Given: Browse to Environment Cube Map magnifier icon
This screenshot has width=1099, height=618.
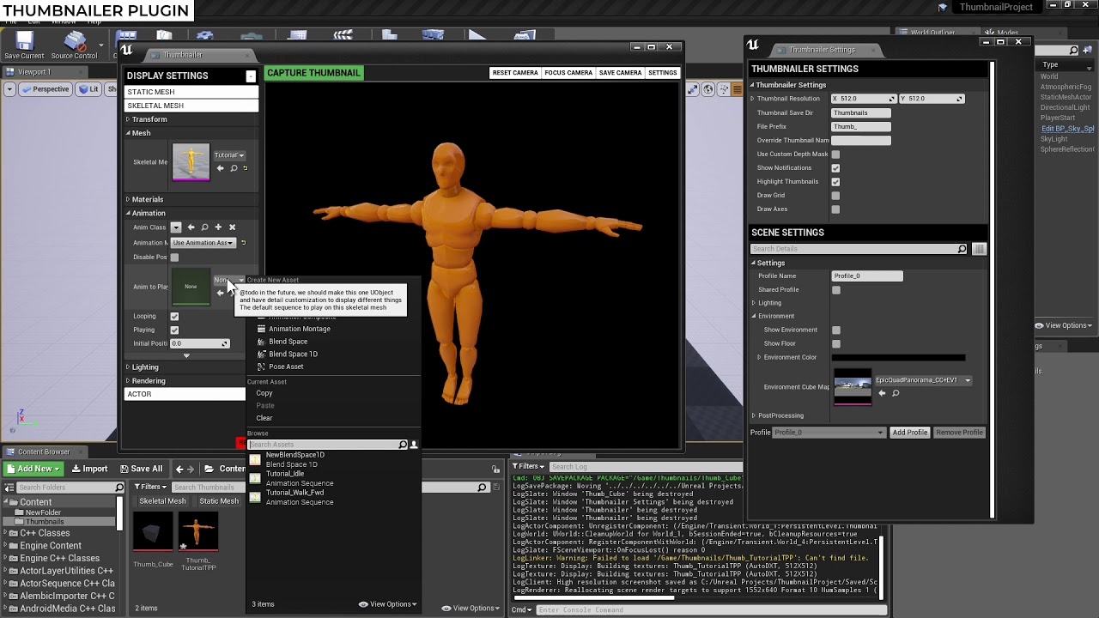Looking at the screenshot, I should (896, 393).
